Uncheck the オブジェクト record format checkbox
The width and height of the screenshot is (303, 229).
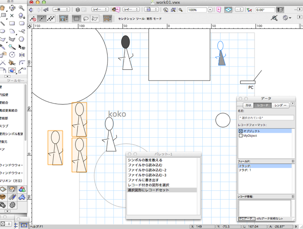tap(241, 131)
